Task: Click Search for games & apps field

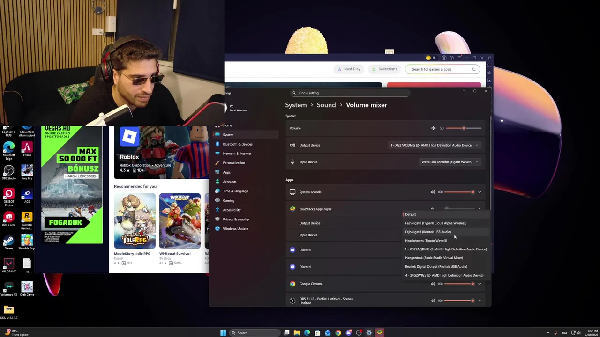Action: 442,69
